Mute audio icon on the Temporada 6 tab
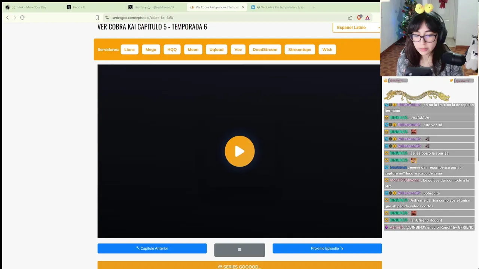479x269 pixels. pos(258,7)
